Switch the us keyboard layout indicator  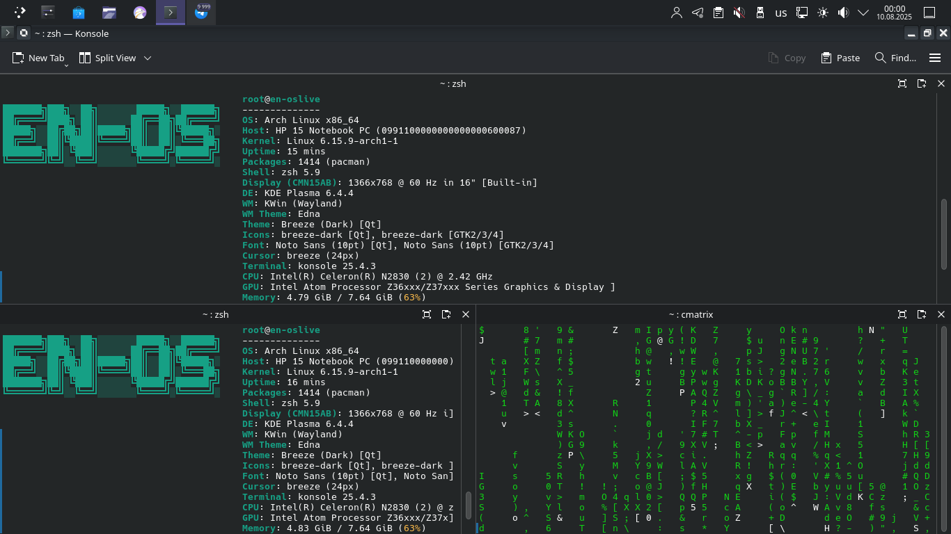(781, 13)
